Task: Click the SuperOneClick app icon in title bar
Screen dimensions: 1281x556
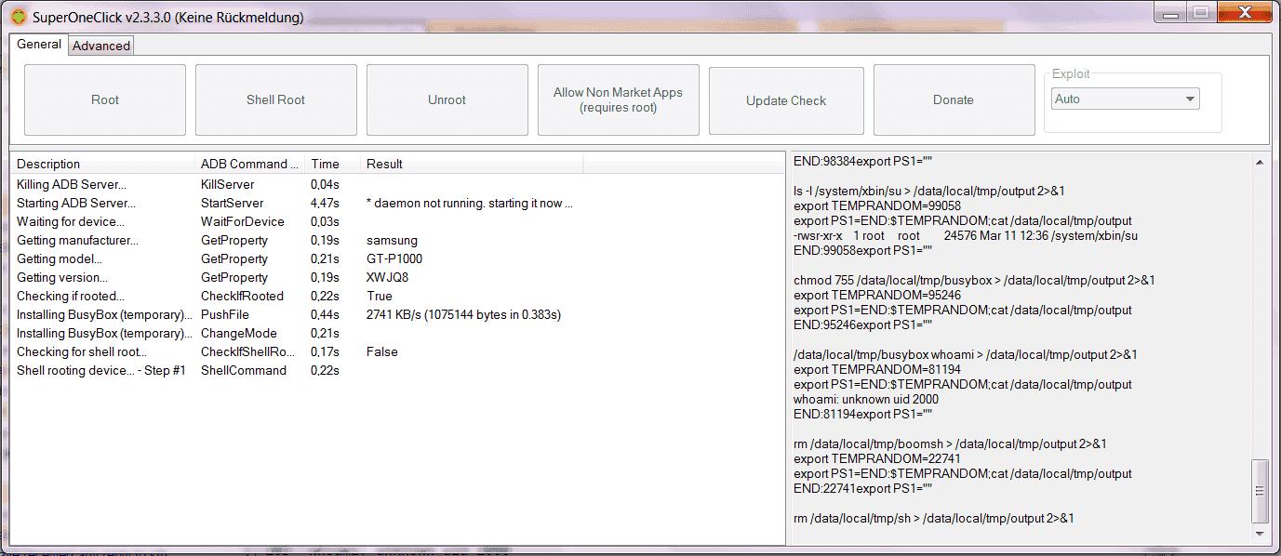Action: pos(18,17)
